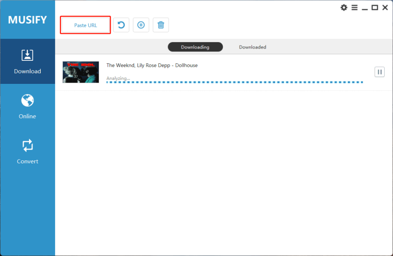Click the MUSIFY logo
Screen dimensions: 393x256
coord(28,20)
